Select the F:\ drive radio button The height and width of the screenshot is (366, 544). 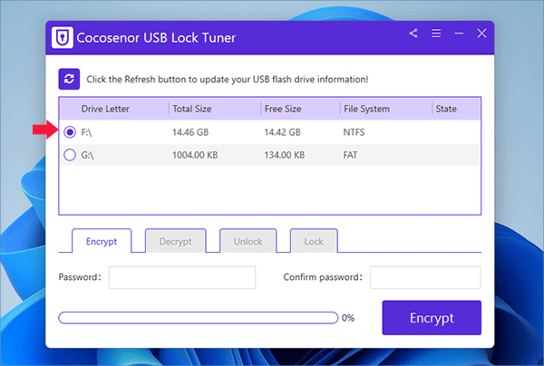[x=70, y=132]
